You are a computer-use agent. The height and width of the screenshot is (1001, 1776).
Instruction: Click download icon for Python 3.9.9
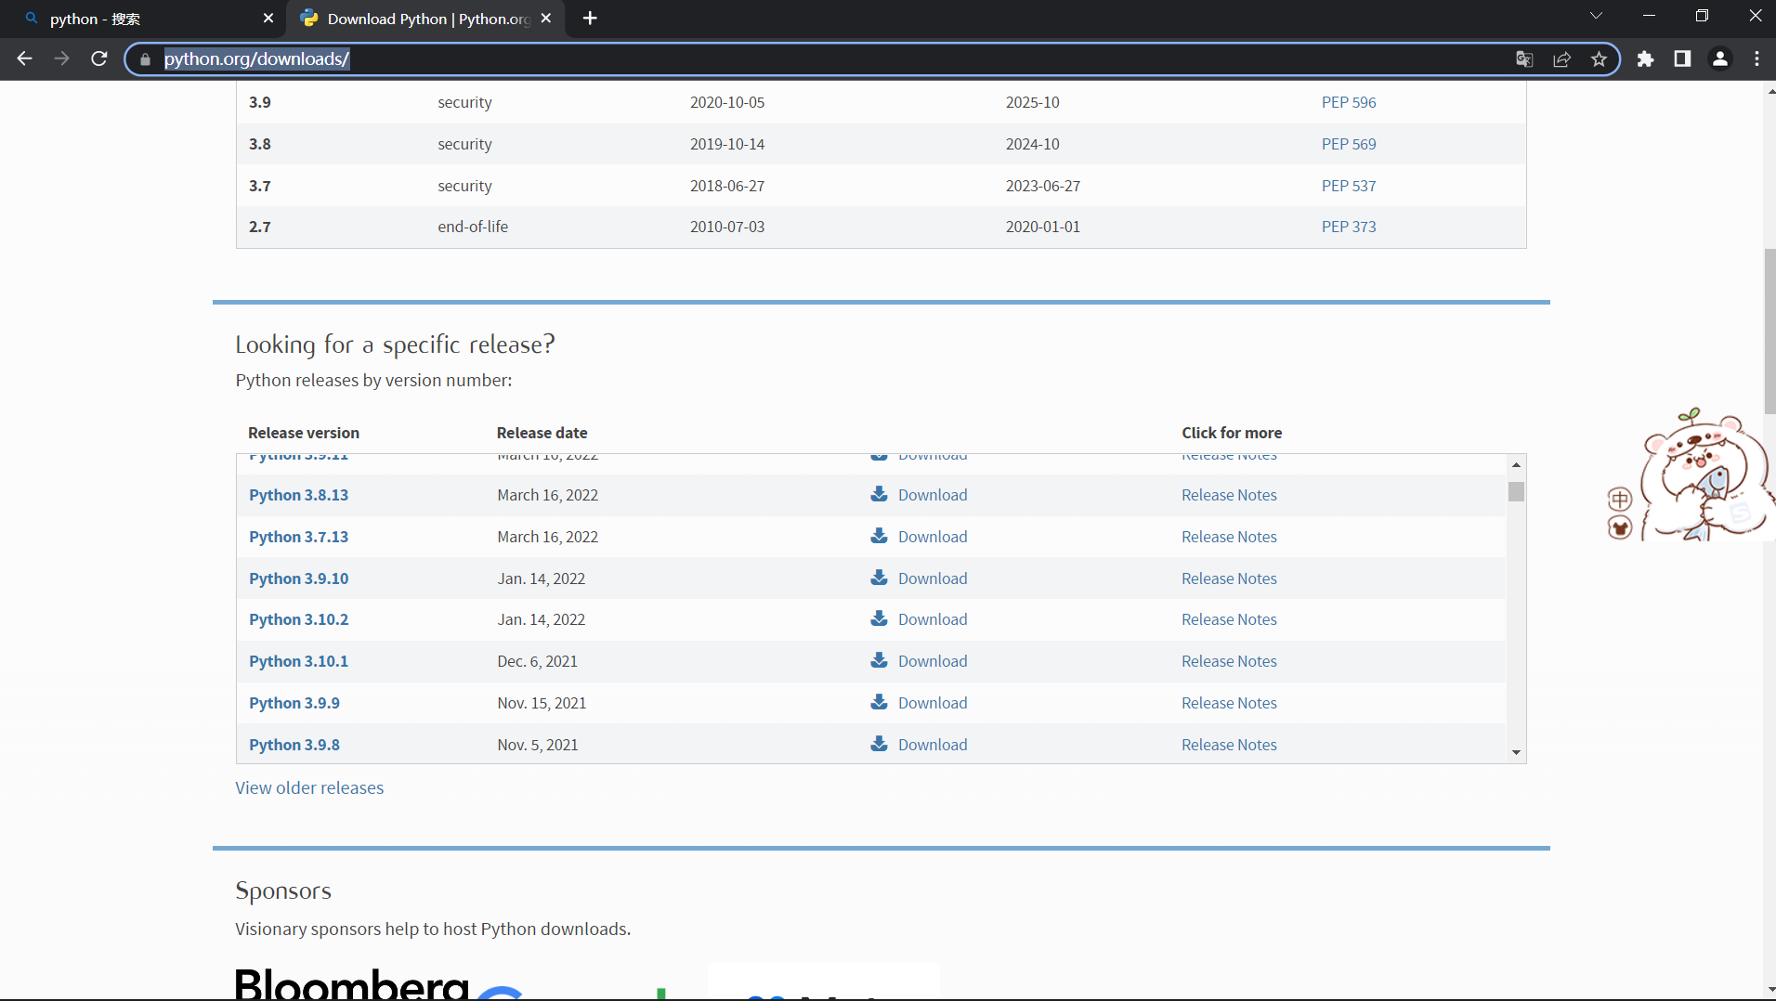pyautogui.click(x=879, y=702)
